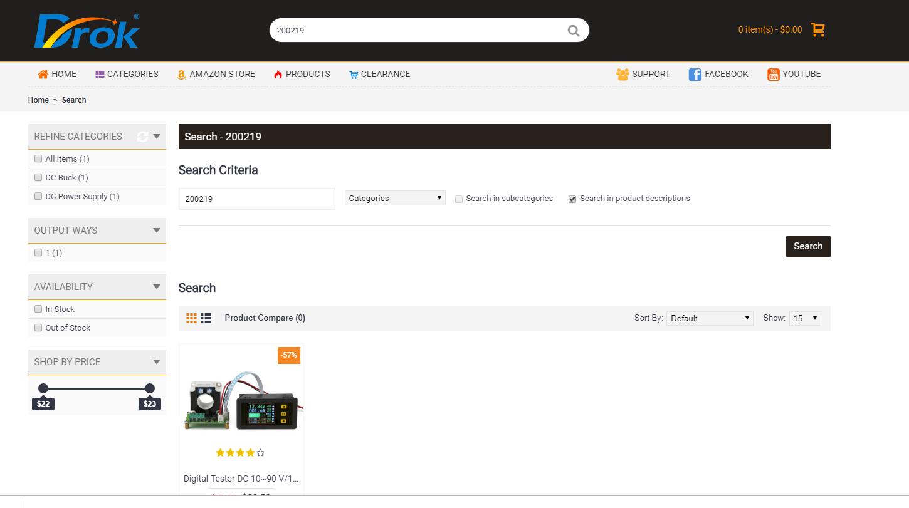This screenshot has width=909, height=508.
Task: Click the magnifier search icon in header
Action: tap(573, 31)
